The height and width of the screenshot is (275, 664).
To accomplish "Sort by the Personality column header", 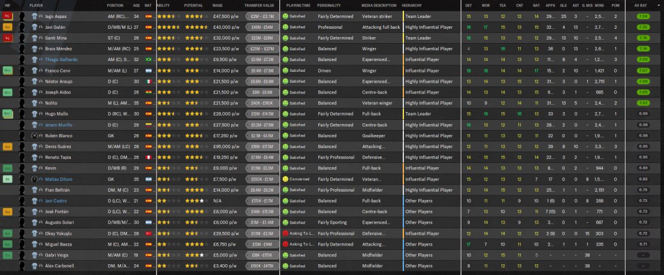I will [329, 5].
